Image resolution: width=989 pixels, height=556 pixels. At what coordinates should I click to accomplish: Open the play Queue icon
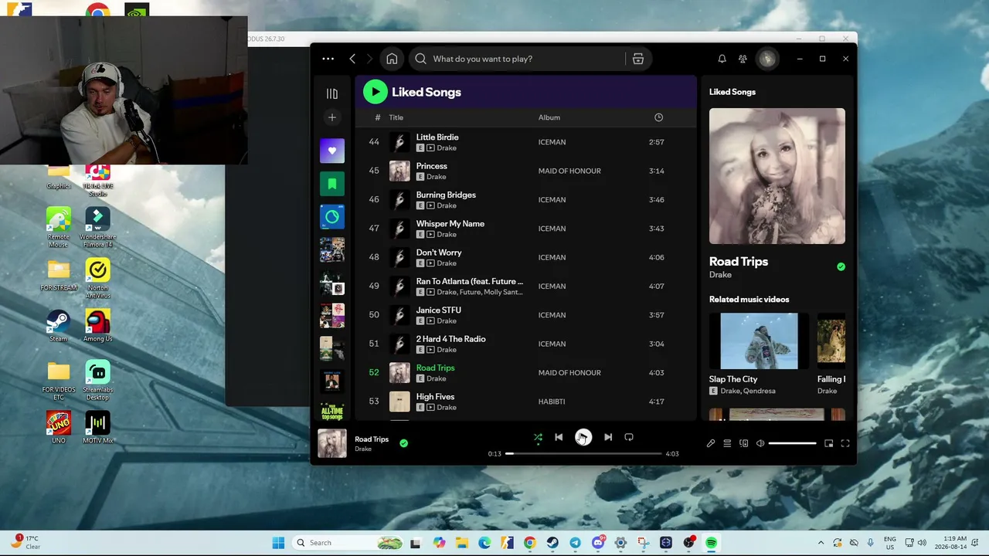pos(727,443)
